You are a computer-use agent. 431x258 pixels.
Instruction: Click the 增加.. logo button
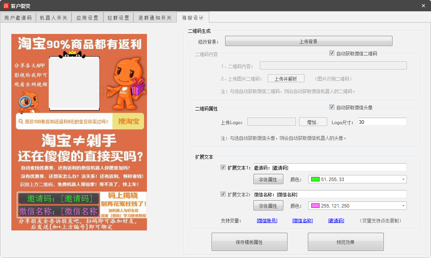(313, 122)
